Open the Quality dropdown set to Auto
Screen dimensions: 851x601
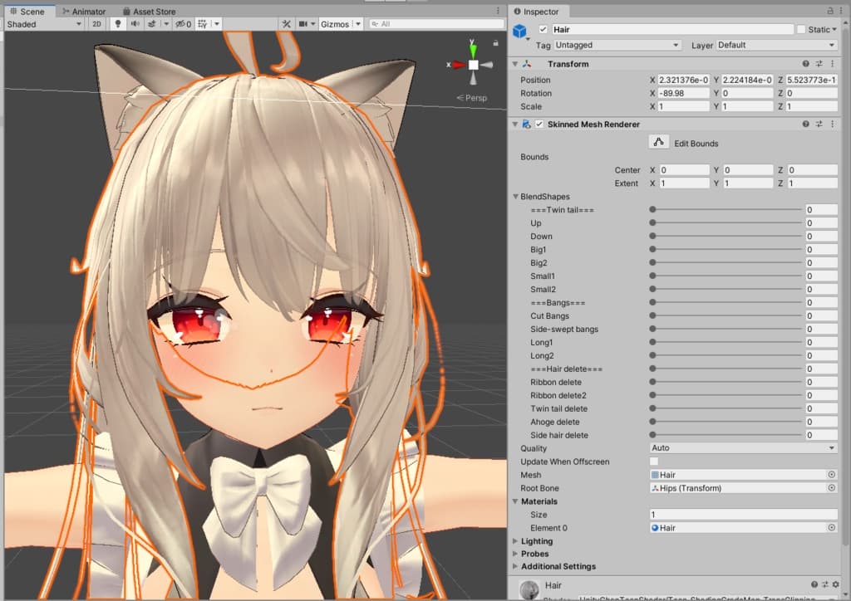tap(743, 448)
